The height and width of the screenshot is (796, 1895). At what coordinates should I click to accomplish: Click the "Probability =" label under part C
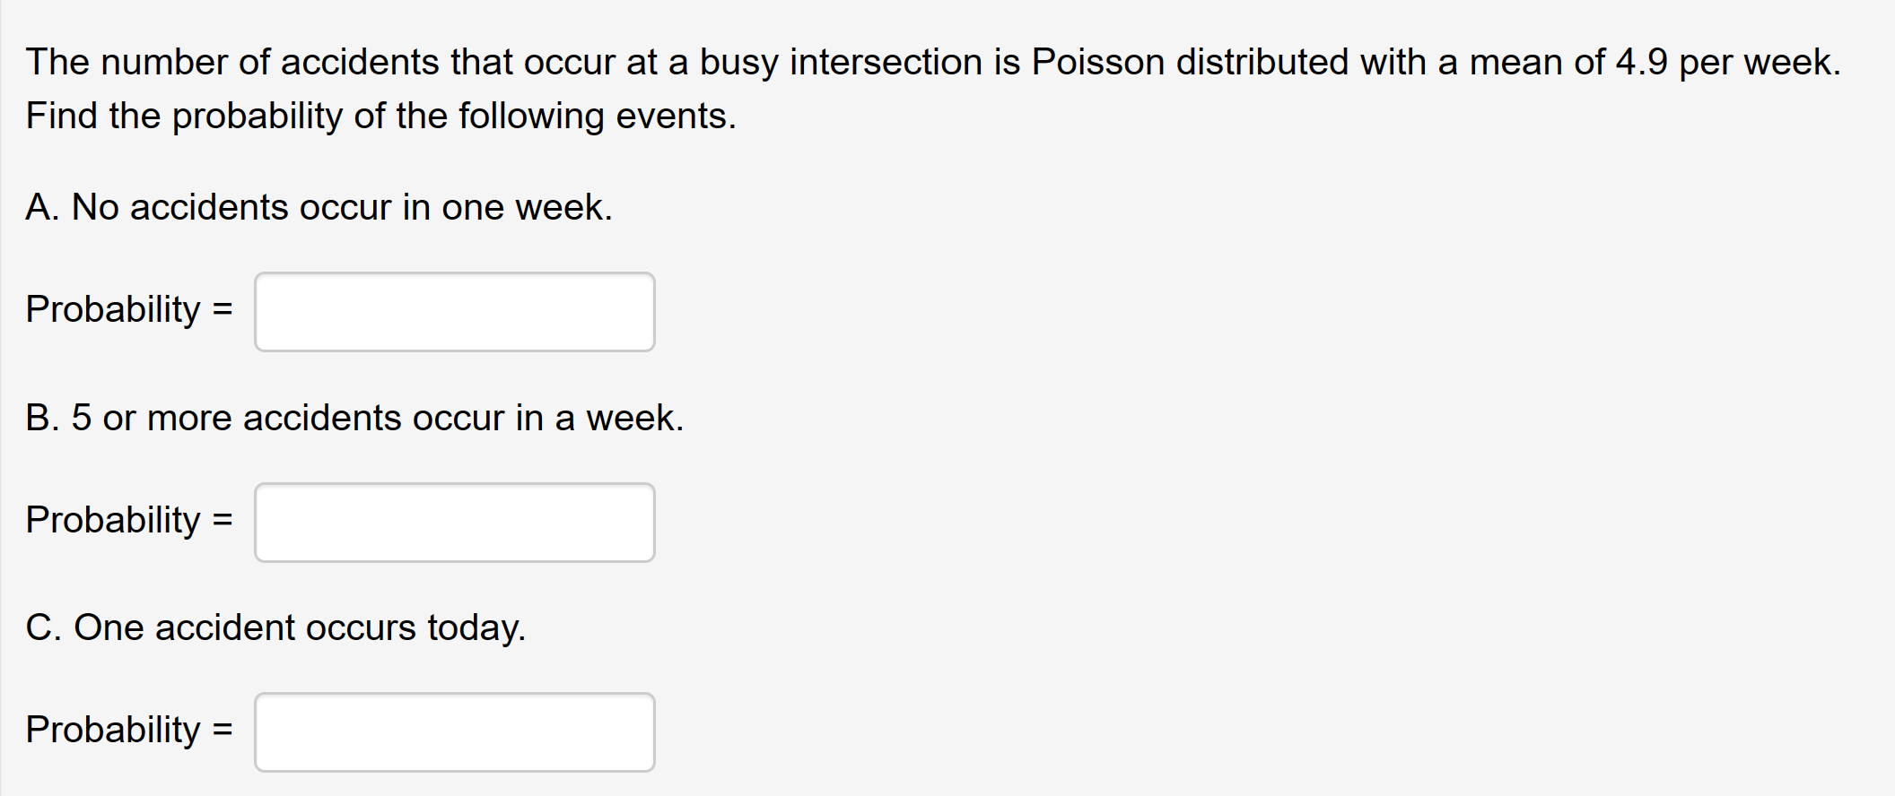(x=129, y=730)
